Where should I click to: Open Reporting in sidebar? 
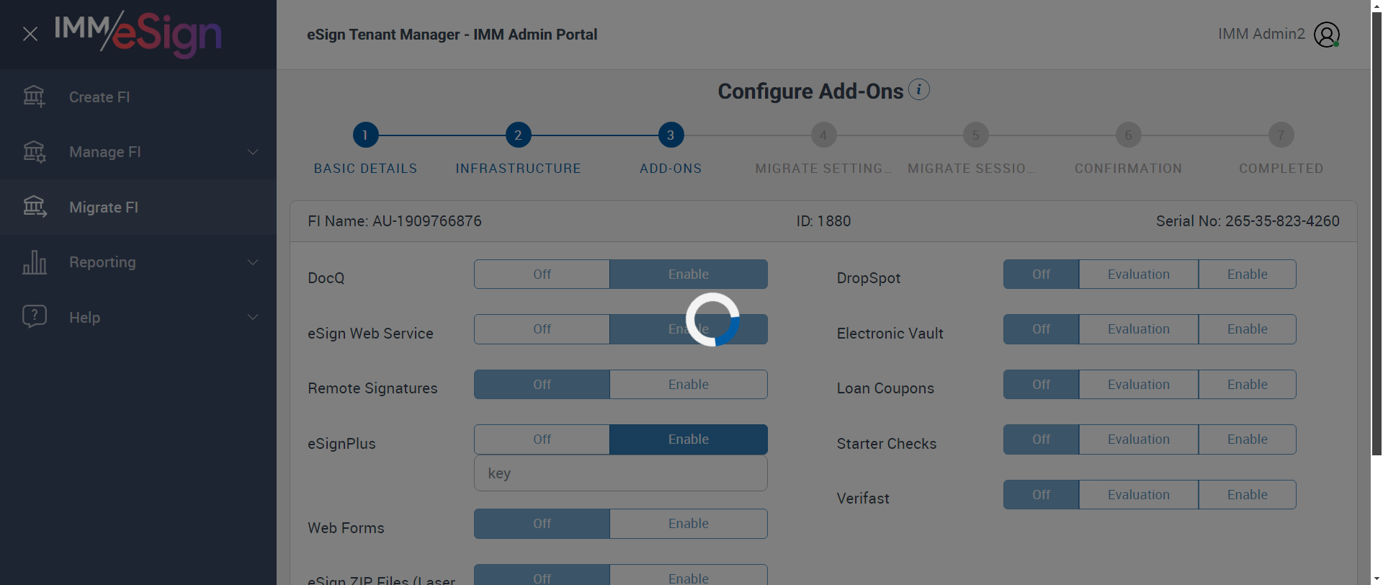tap(138, 262)
